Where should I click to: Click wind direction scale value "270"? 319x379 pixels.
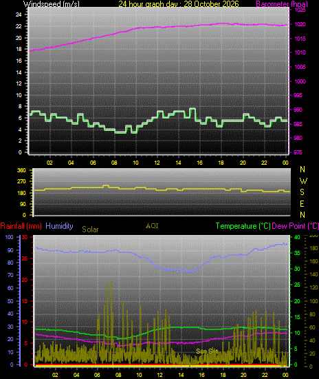tap(21, 181)
